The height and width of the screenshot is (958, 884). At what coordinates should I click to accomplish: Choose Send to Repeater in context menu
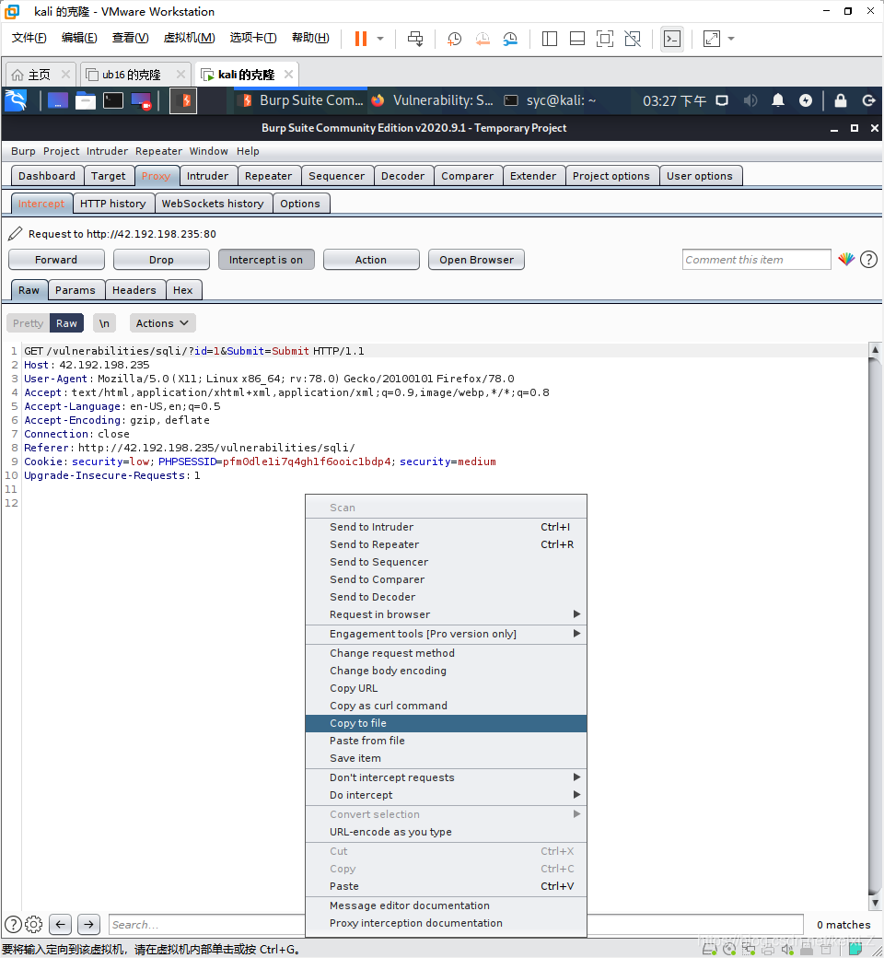(x=446, y=544)
